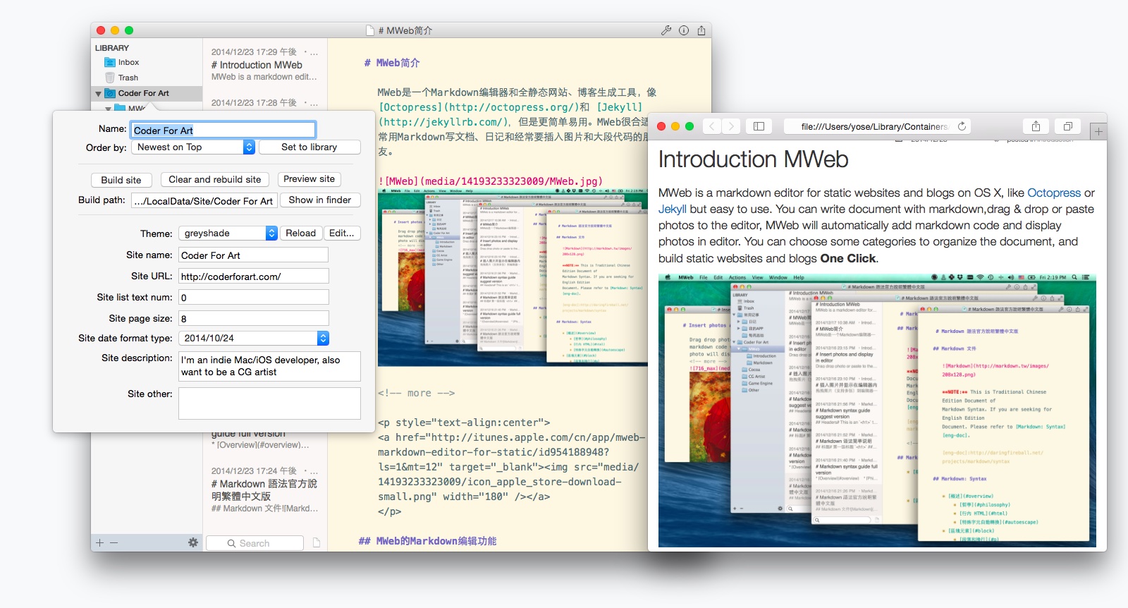Screen dimensions: 1128x608
Task: Open the Theme 'greyshade' dropdown
Action: click(x=228, y=233)
